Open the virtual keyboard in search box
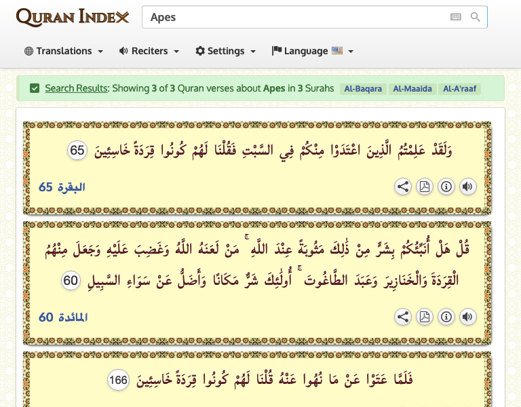This screenshot has width=521, height=407. click(x=456, y=17)
